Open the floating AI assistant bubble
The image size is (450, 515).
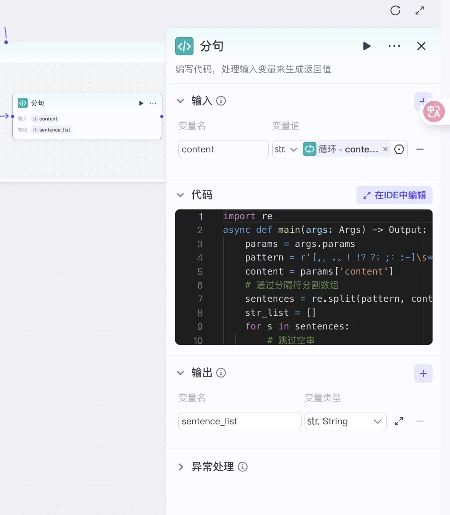click(x=434, y=112)
